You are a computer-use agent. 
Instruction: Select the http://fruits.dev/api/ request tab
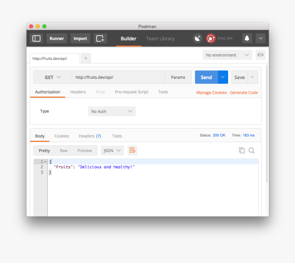[x=55, y=58]
